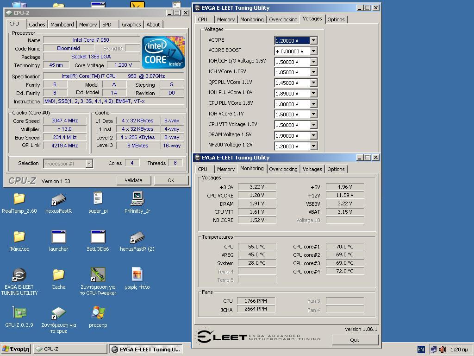Expand the NF200 Voltage 1.2V dropdown
Viewport: 474px width, 356px height.
coord(314,146)
